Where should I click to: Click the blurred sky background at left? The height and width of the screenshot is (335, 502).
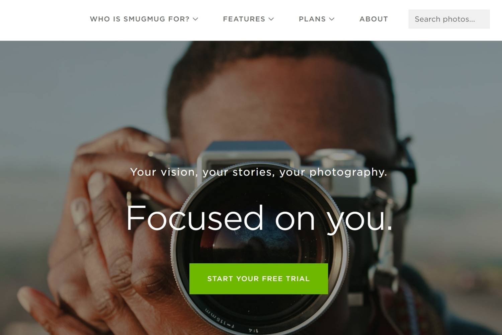pos(67,84)
